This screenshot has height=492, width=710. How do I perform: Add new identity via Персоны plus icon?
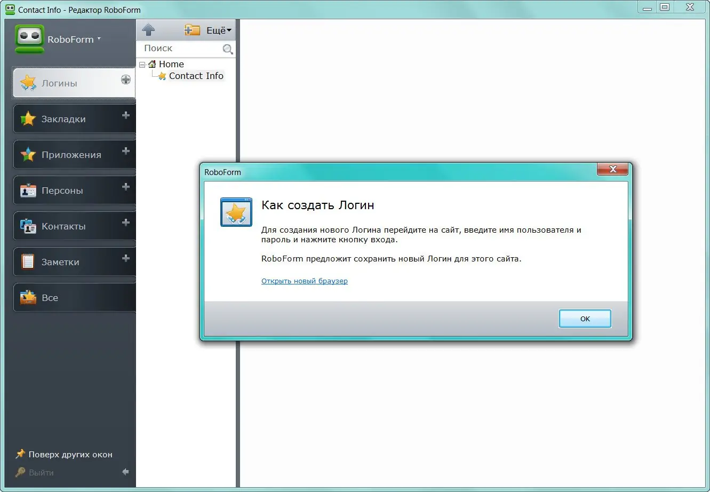126,187
